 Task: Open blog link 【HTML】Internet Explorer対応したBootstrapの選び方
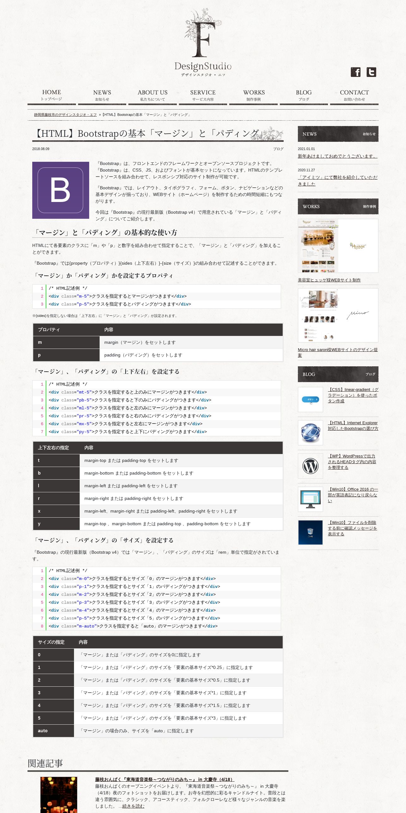point(353,425)
